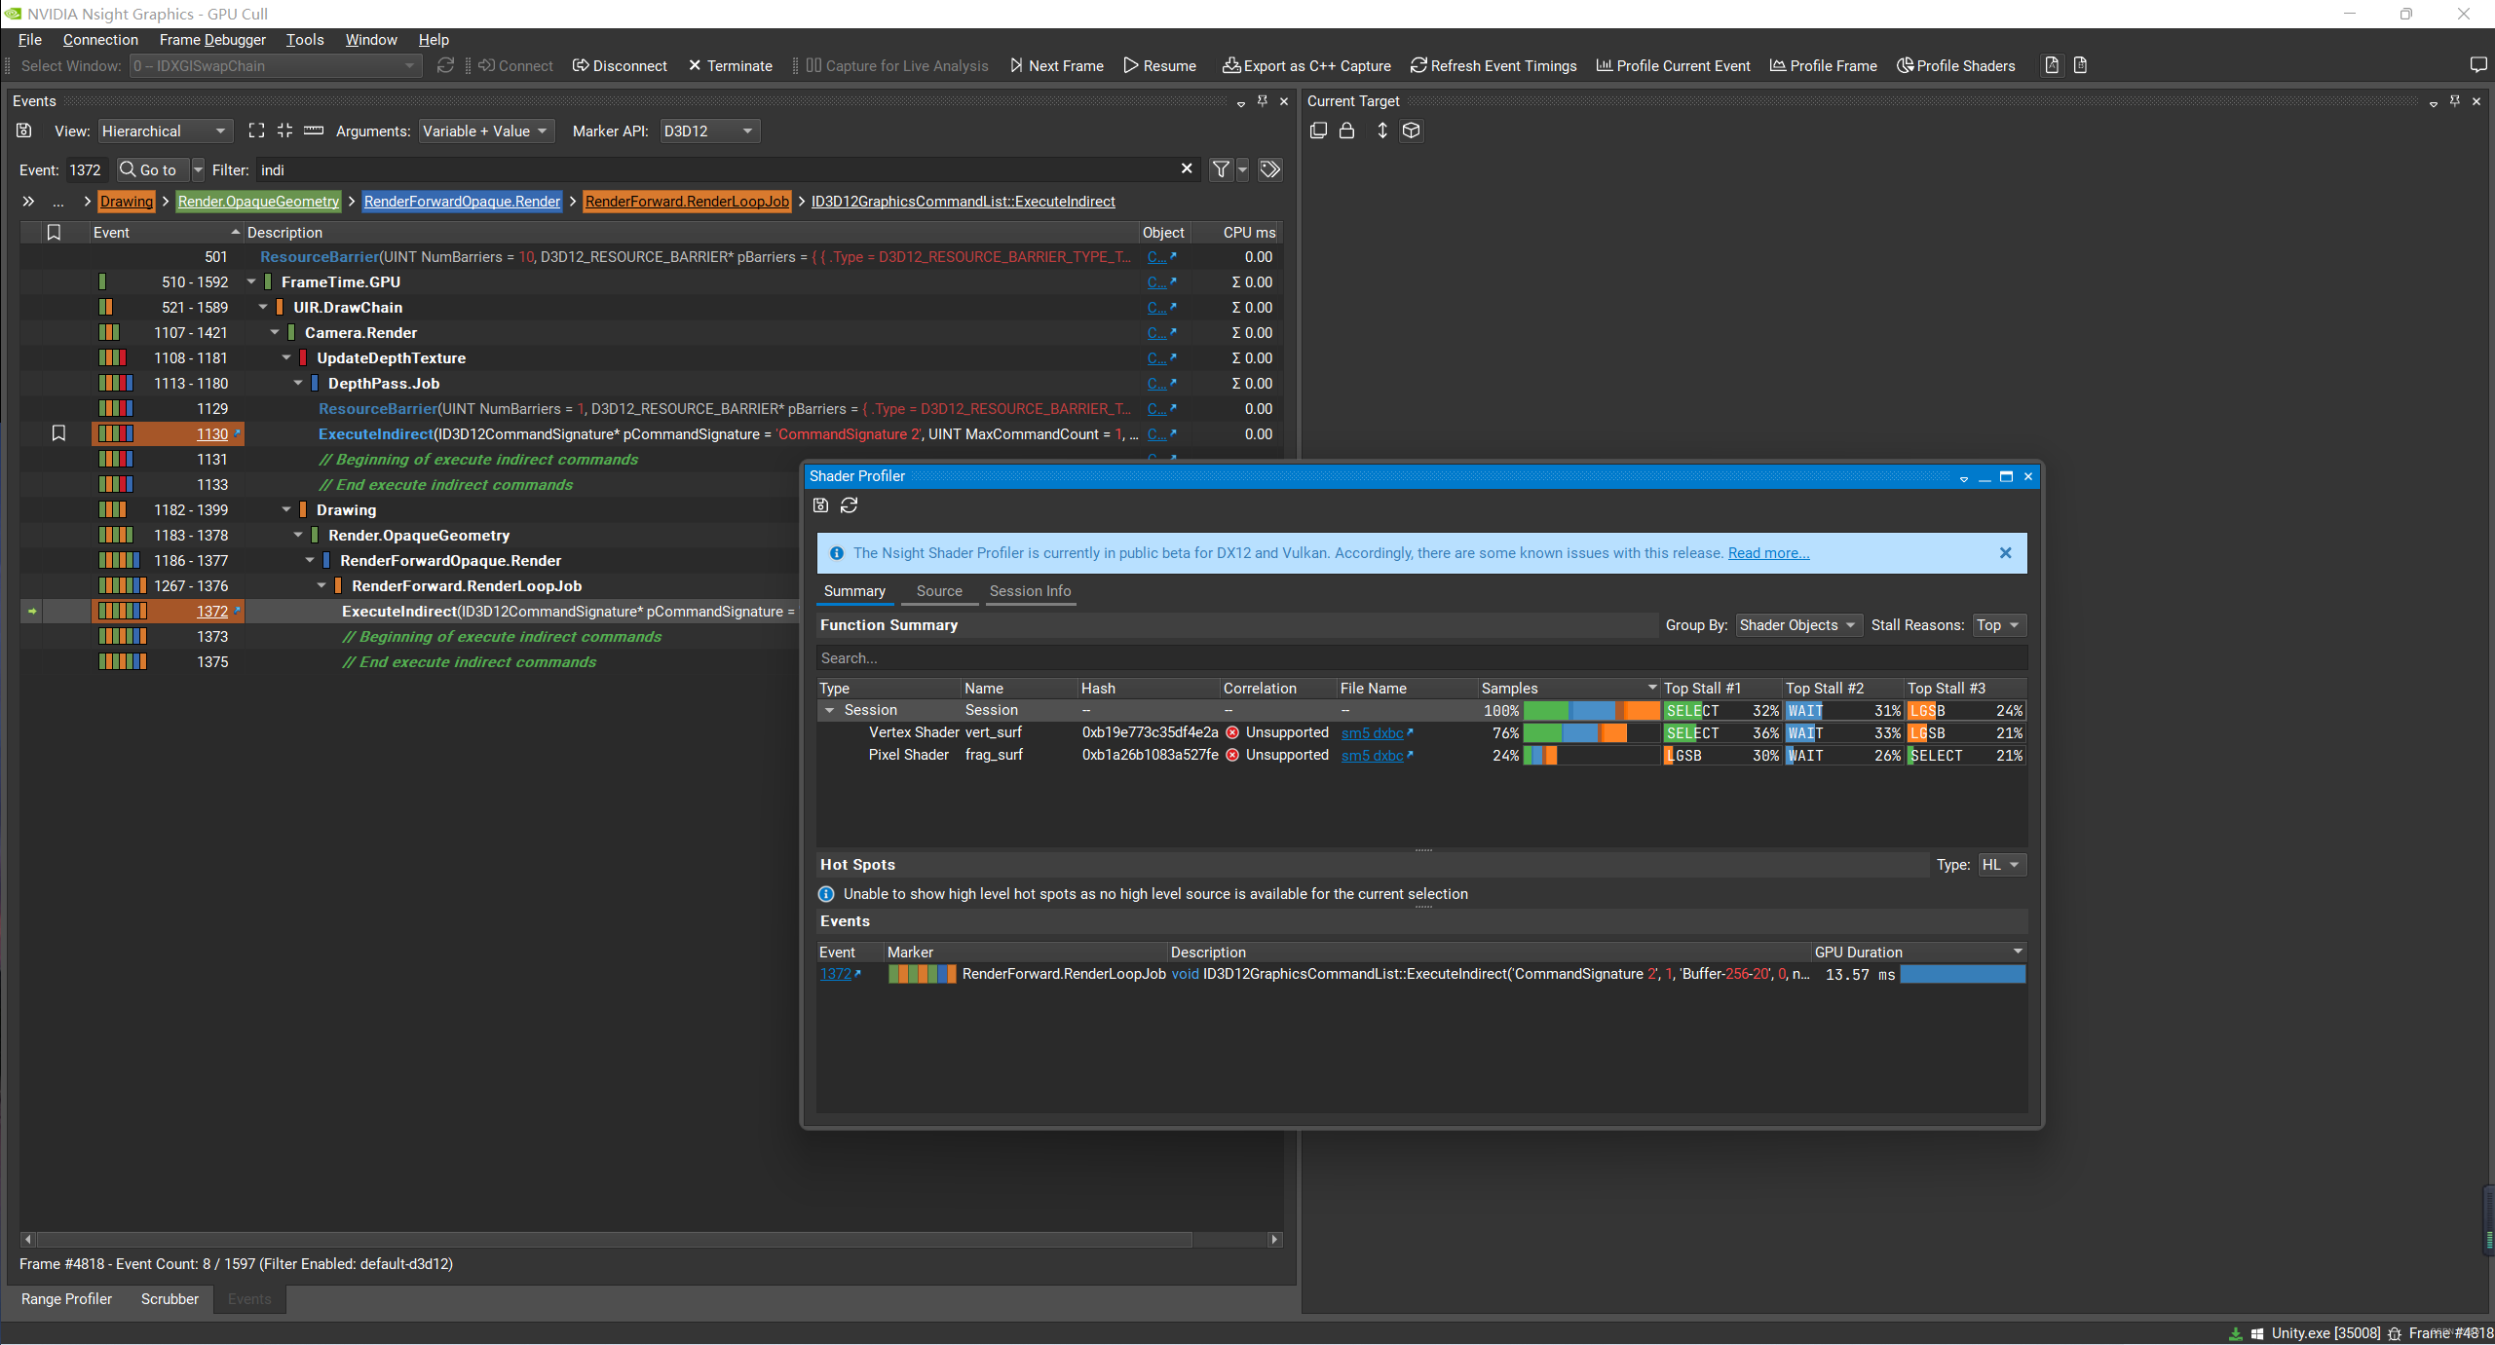2495x1345 pixels.
Task: Click the tags icon beside the filter
Action: (1269, 169)
